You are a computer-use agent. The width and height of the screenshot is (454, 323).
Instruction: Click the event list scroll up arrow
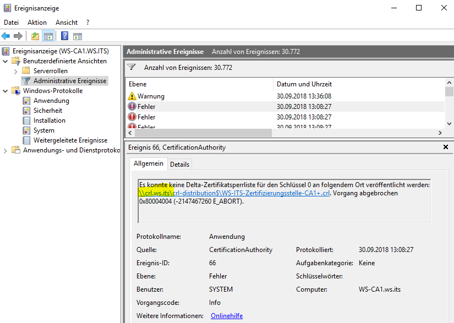(x=449, y=83)
